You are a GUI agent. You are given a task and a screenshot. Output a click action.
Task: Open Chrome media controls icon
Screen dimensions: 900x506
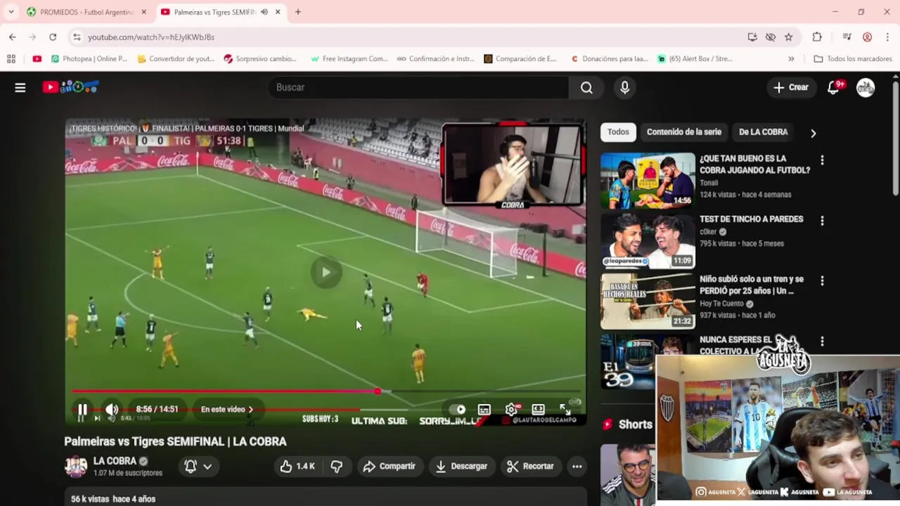pyautogui.click(x=847, y=37)
